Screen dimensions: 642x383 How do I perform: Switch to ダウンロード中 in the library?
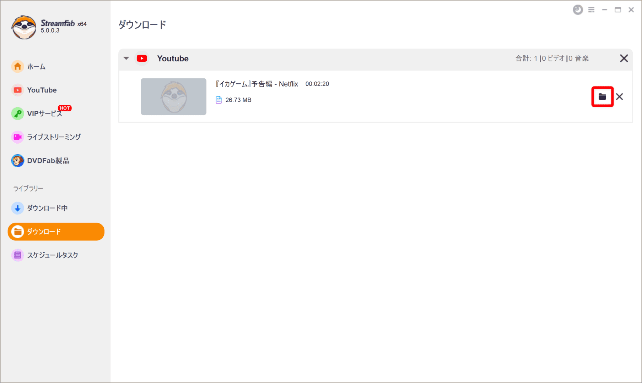pyautogui.click(x=47, y=208)
